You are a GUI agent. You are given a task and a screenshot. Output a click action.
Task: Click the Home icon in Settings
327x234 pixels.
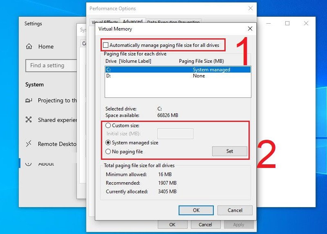pos(29,46)
